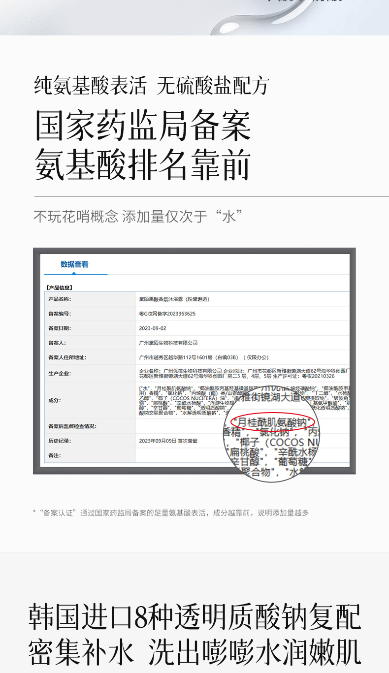Click the headline 国家药监局备案
The width and height of the screenshot is (389, 673).
coord(143,127)
